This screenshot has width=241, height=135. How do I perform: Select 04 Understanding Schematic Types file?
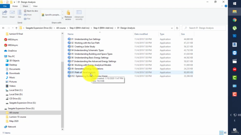coord(87,50)
